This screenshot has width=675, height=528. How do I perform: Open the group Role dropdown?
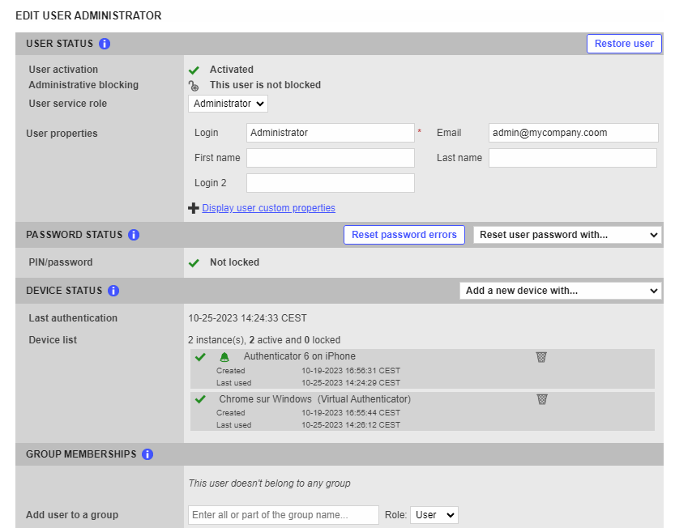tap(434, 515)
